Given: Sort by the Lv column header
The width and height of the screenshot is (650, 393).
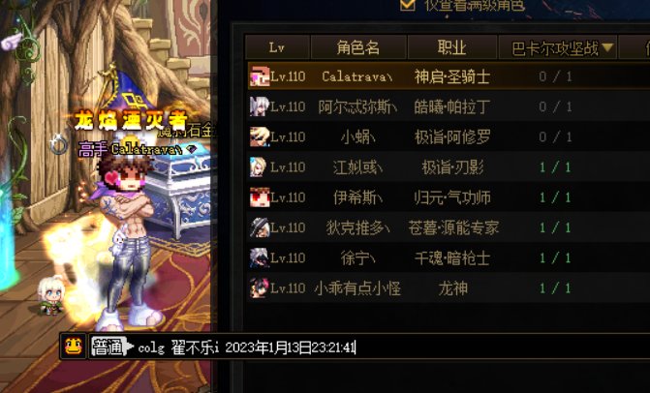Looking at the screenshot, I should (277, 47).
